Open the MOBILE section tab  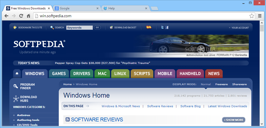[x=165, y=74]
